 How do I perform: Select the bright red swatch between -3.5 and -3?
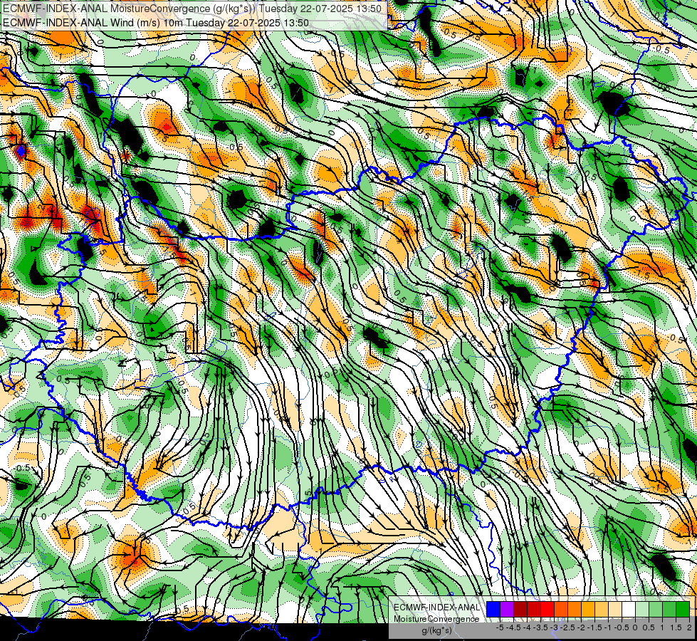547,610
